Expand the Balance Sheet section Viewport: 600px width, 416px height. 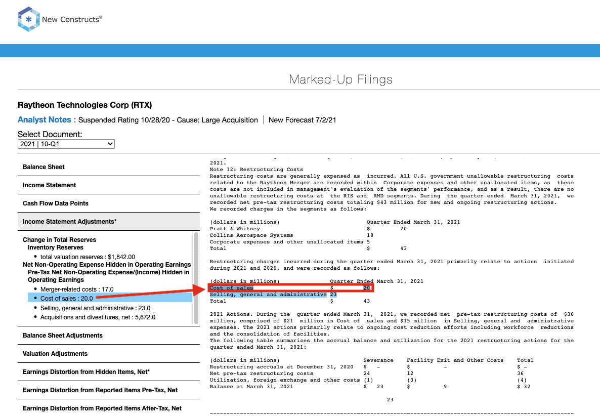[109, 167]
